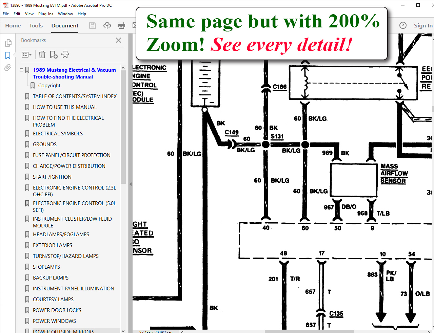434x333 pixels.
Task: Click the document horizontal scroll left arrow
Action: pyautogui.click(x=182, y=332)
